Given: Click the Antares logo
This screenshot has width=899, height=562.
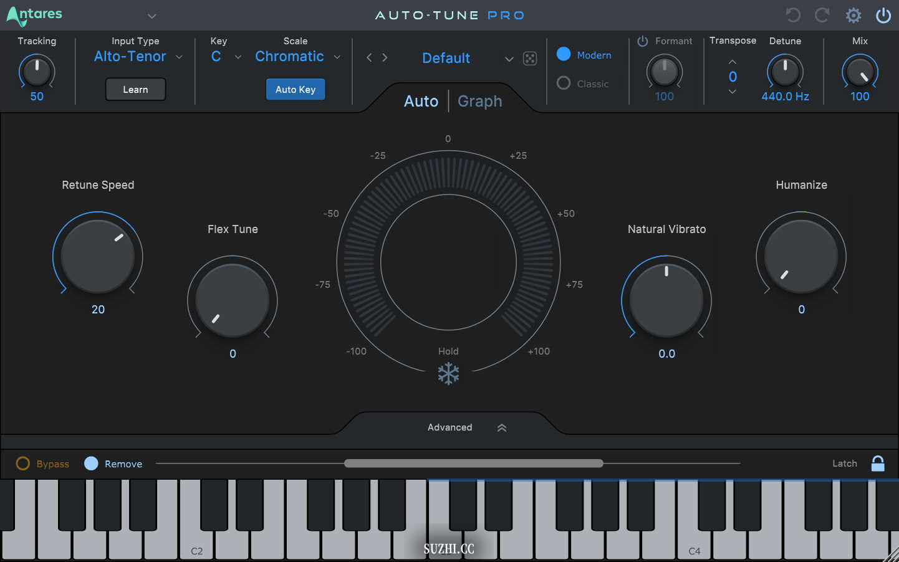Looking at the screenshot, I should [34, 15].
